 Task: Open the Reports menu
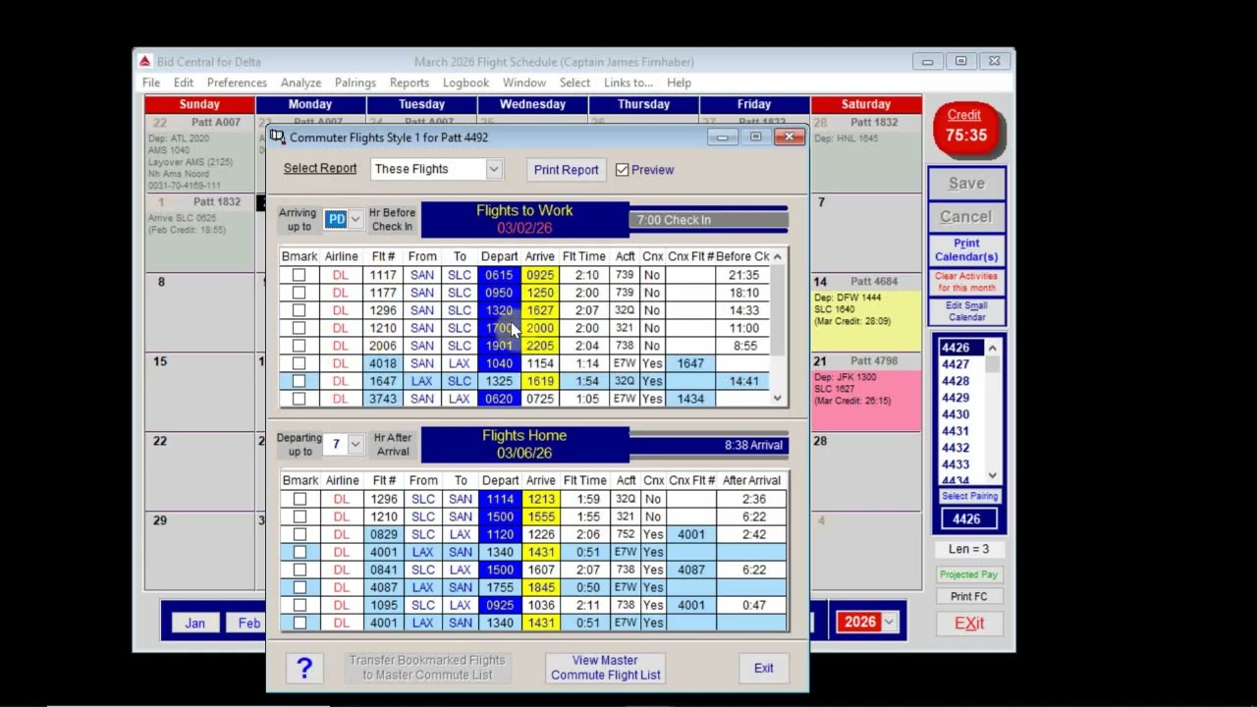[410, 82]
